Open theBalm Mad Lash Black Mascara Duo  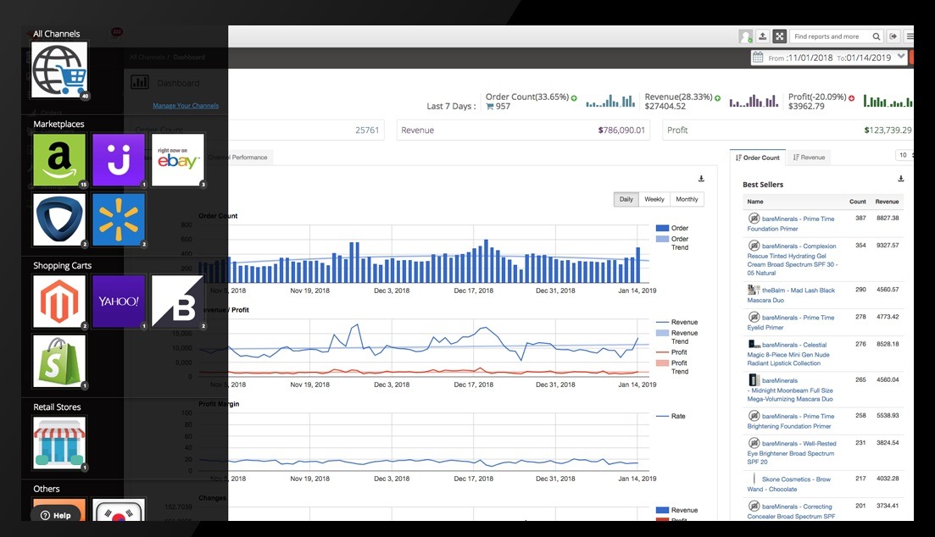(x=791, y=295)
